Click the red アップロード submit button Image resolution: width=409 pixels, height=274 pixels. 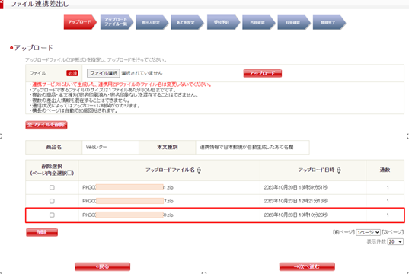263,73
